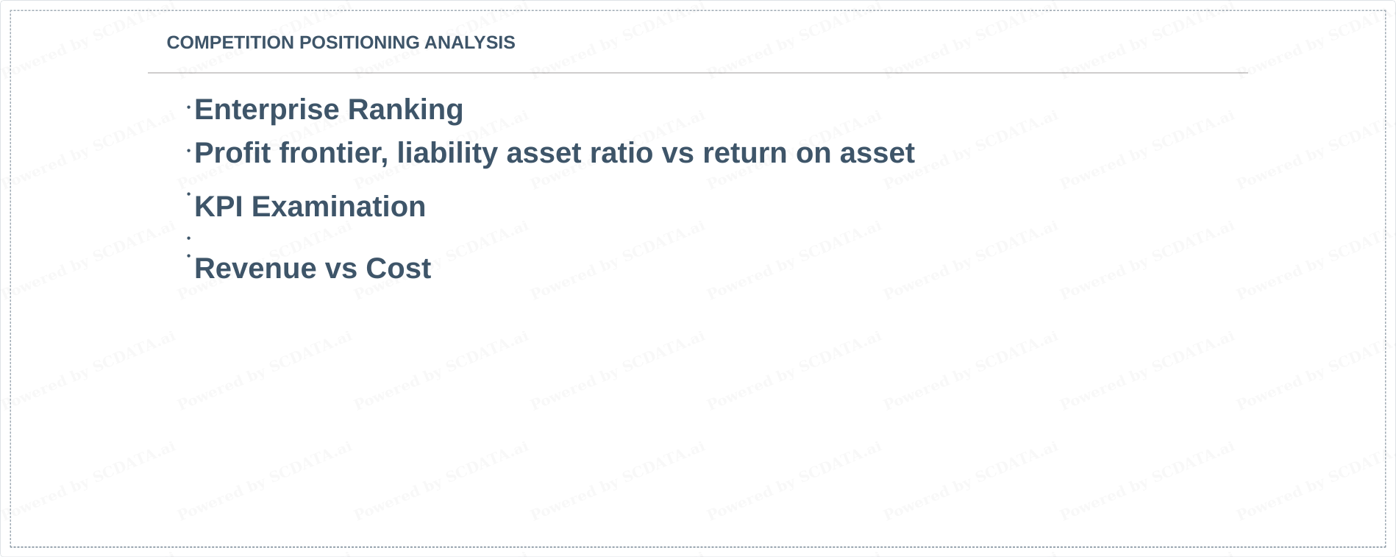Click the words "liability asset ratio"
Image resolution: width=1396 pixels, height=557 pixels.
pyautogui.click(x=524, y=153)
